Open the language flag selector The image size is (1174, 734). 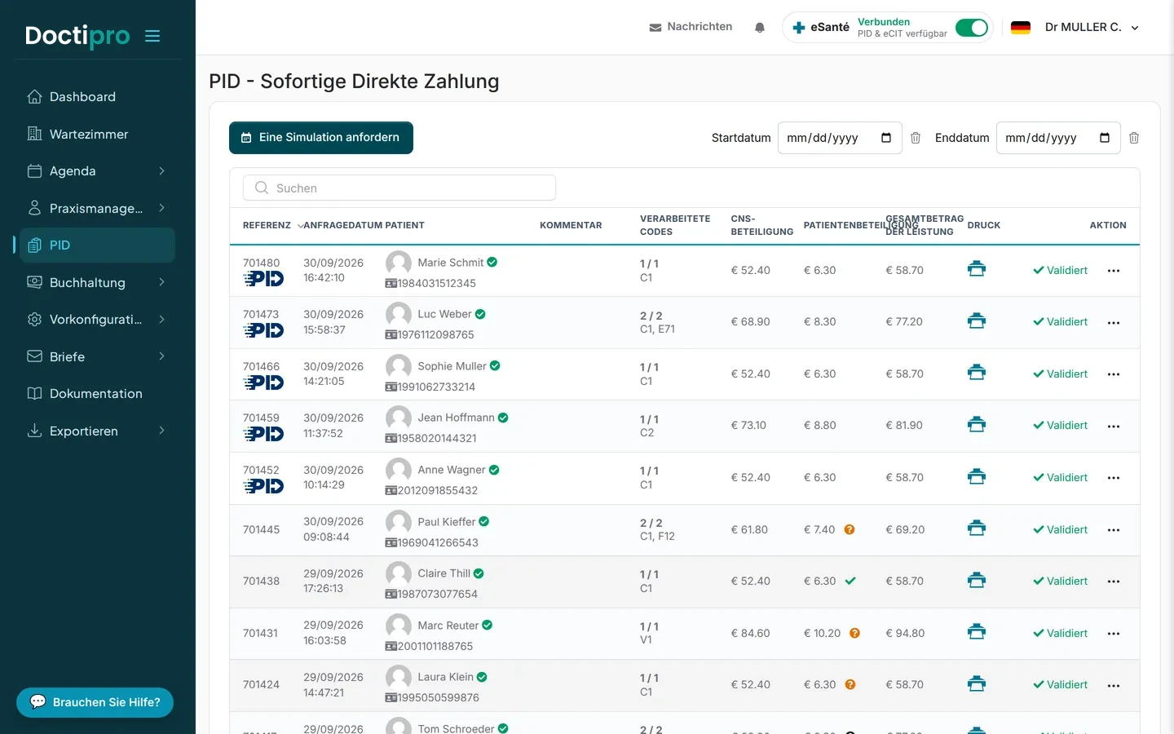click(x=1021, y=28)
